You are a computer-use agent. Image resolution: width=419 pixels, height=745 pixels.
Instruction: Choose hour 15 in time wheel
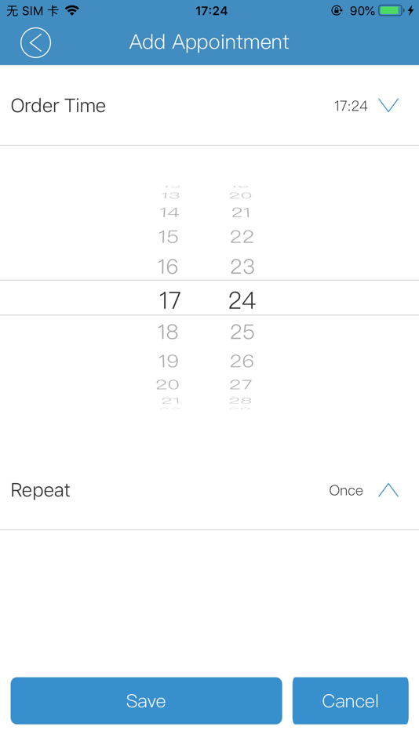(x=169, y=237)
